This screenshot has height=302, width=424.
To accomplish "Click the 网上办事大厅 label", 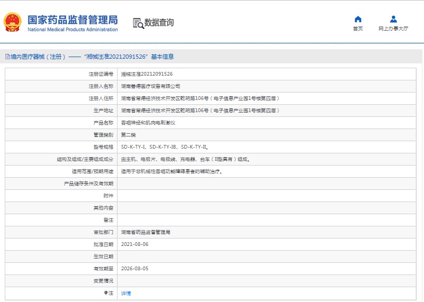I will click(393, 29).
